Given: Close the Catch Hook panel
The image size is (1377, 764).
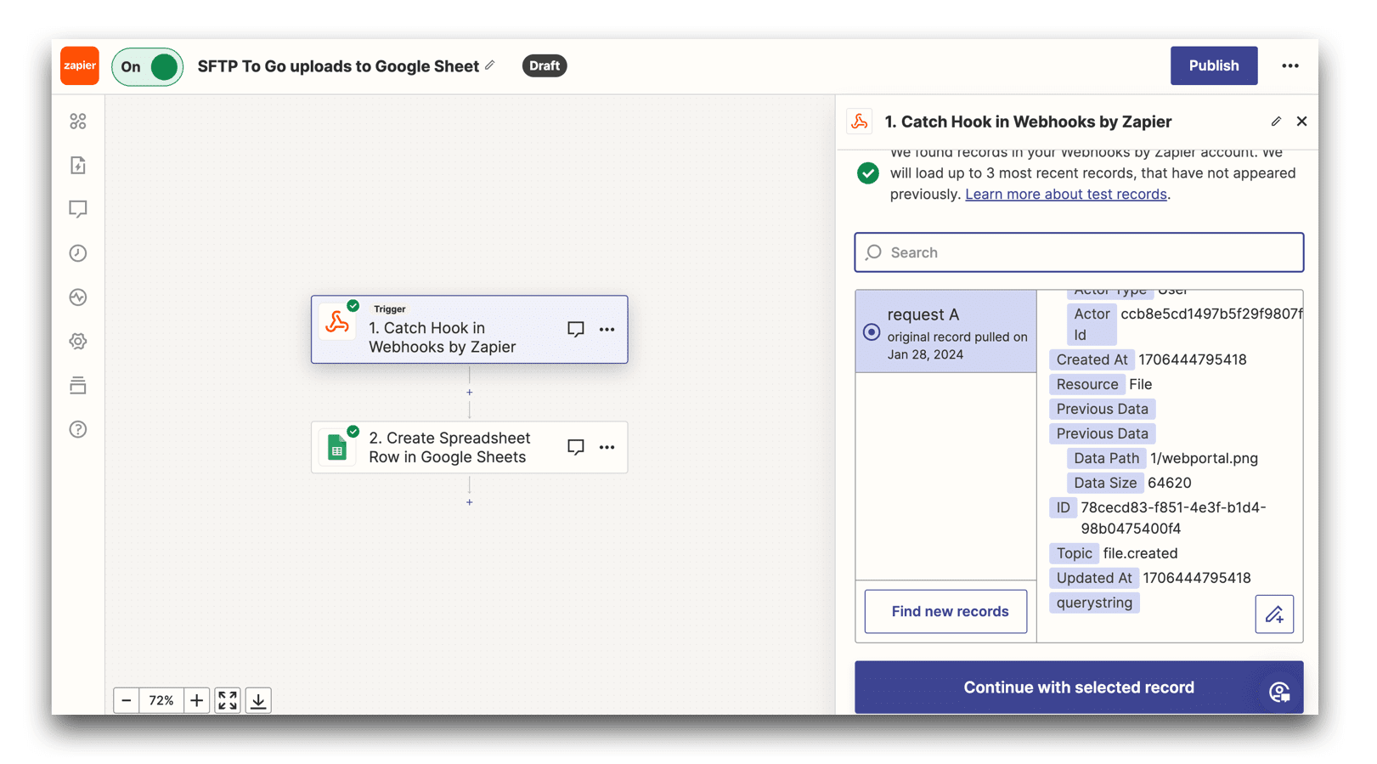Looking at the screenshot, I should tap(1301, 122).
